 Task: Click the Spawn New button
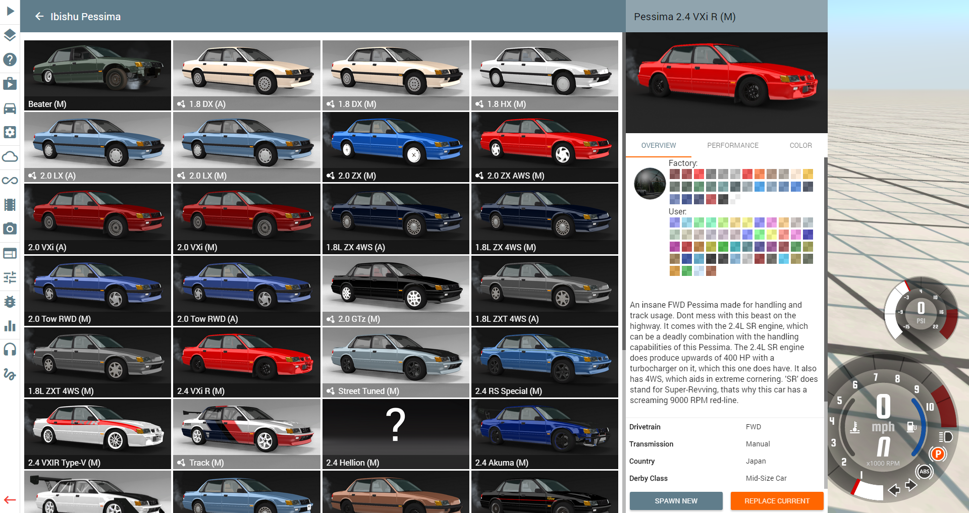676,501
